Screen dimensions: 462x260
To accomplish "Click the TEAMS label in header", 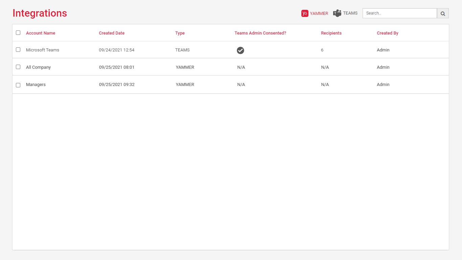I will (350, 13).
